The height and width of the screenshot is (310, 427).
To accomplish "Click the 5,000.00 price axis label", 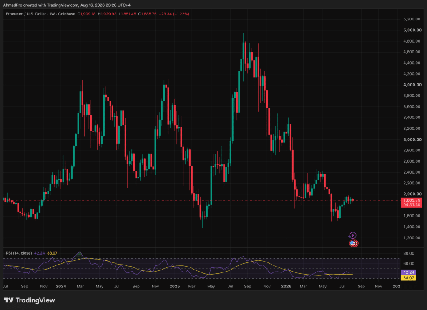I will [x=412, y=30].
